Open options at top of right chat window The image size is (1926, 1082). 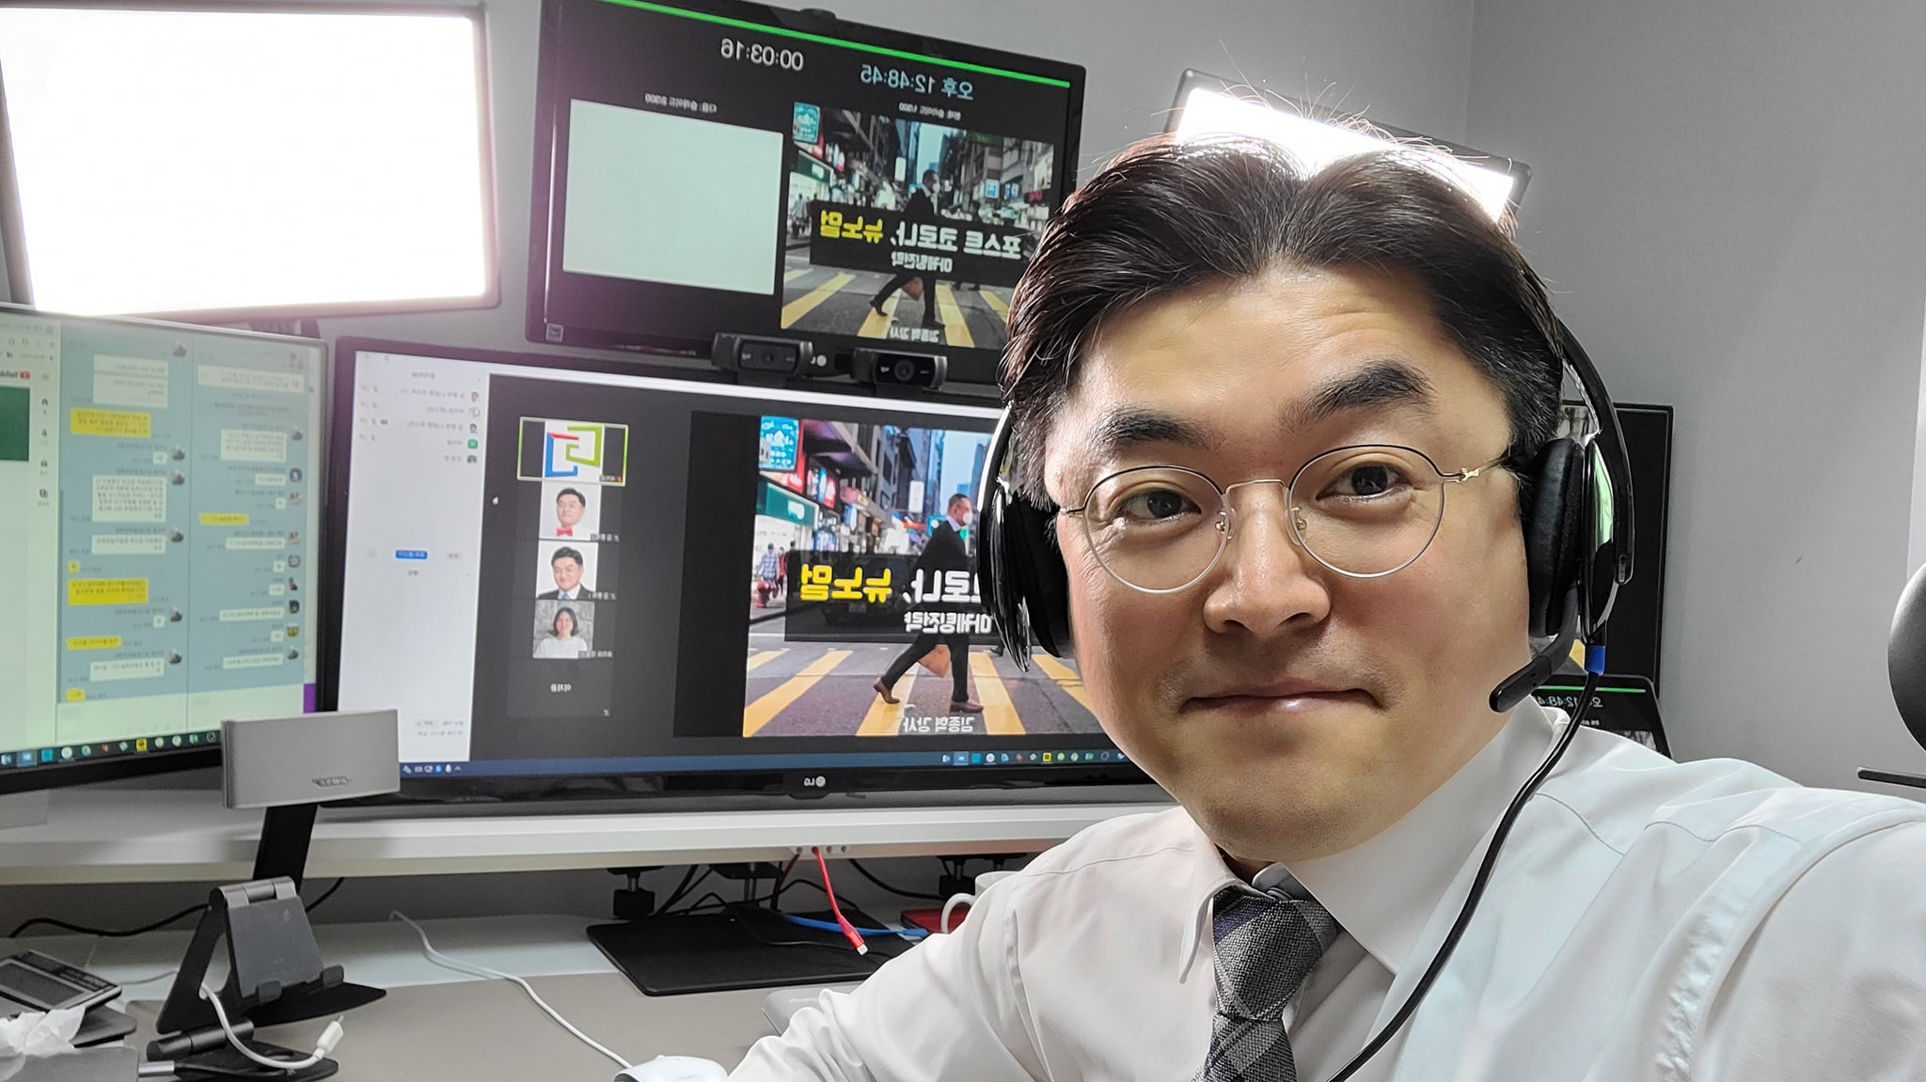pyautogui.click(x=293, y=358)
